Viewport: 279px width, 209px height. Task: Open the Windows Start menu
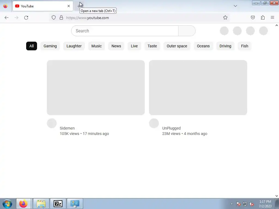click(x=7, y=204)
